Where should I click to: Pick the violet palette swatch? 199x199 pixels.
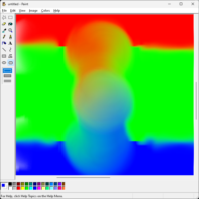[x=60, y=184]
